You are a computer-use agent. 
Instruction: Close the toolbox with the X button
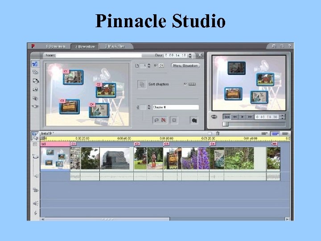pos(200,55)
